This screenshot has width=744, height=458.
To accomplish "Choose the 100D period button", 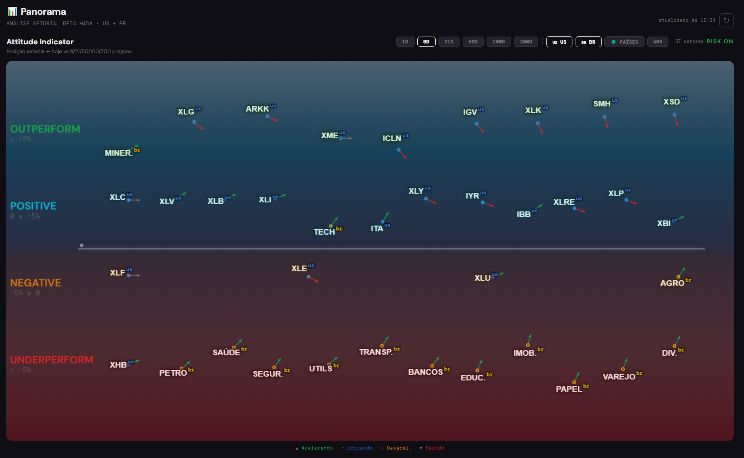I will click(x=499, y=42).
